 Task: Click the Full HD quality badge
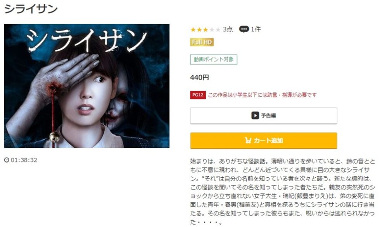[202, 42]
